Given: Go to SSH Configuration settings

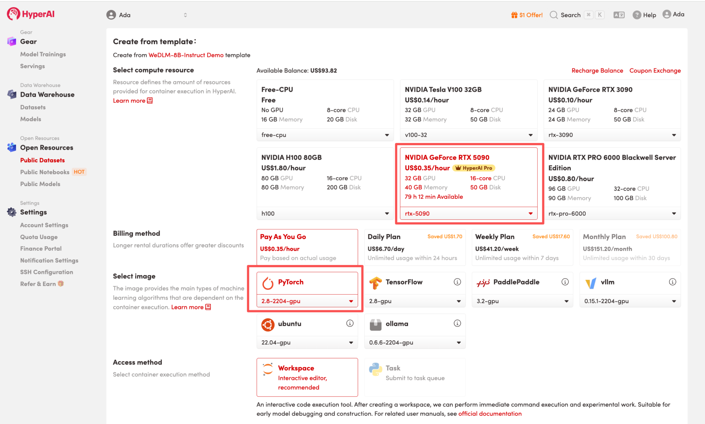Looking at the screenshot, I should pos(47,272).
